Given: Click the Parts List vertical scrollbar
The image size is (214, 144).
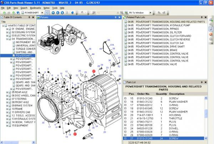Looking at the screenshot, I should (x=206, y=114).
